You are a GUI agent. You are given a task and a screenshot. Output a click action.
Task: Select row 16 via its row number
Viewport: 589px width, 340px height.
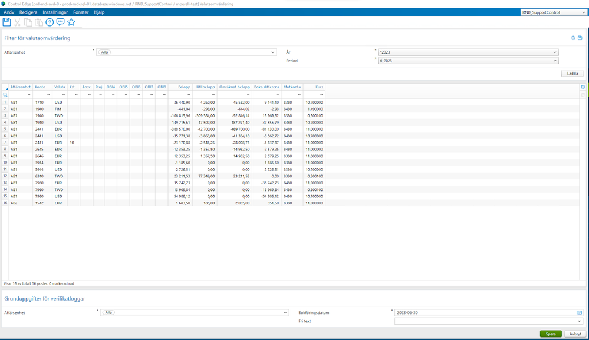coord(5,203)
